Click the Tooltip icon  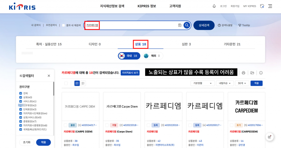point(240,25)
